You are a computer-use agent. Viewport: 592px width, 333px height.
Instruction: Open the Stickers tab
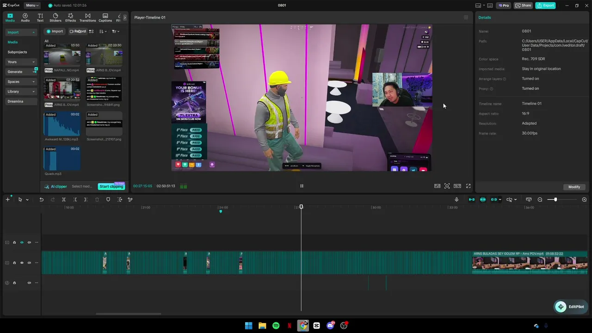[x=55, y=18]
